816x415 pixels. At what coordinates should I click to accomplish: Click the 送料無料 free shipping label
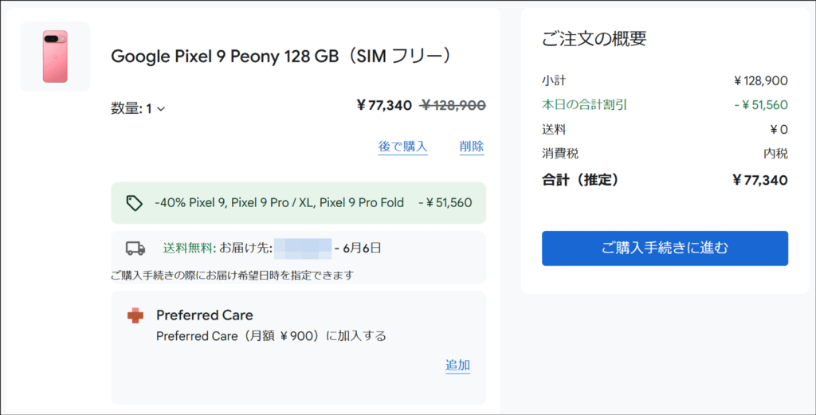(190, 249)
